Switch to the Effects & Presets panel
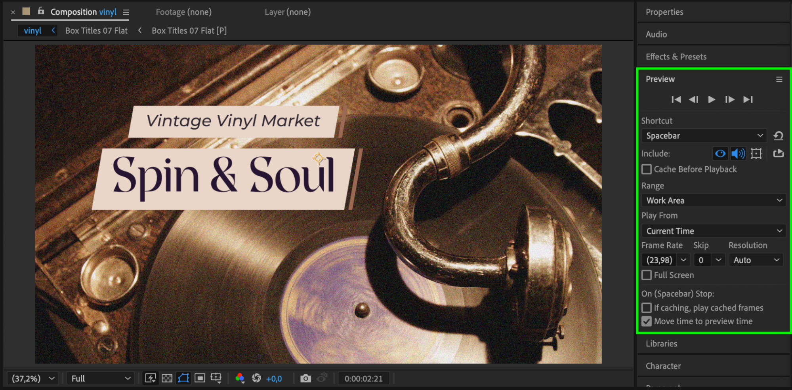792x390 pixels. pos(676,57)
